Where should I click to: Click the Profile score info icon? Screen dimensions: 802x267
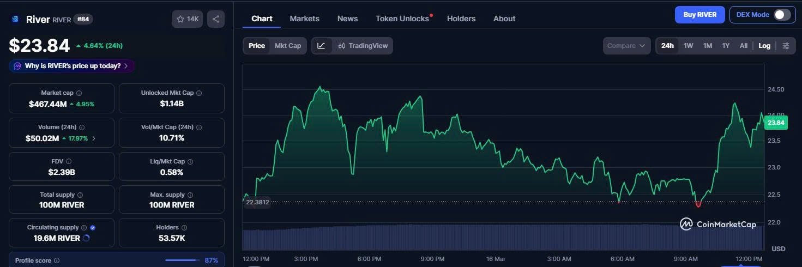(x=57, y=261)
